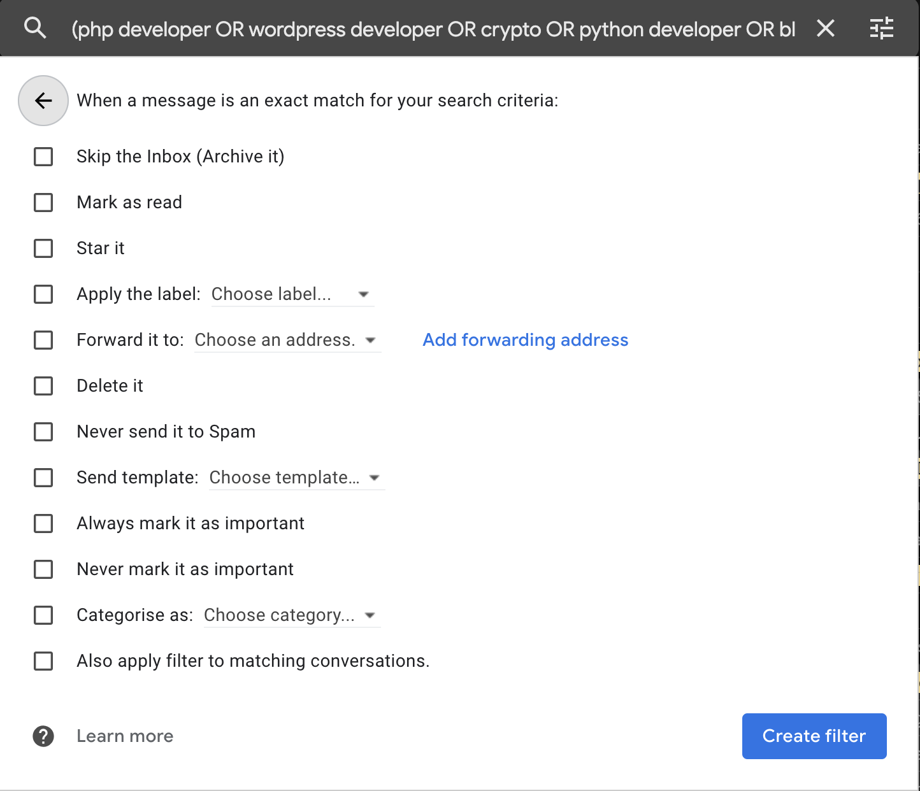Image resolution: width=920 pixels, height=791 pixels.
Task: Tick the Skip the Inbox checkbox
Action: pos(43,157)
